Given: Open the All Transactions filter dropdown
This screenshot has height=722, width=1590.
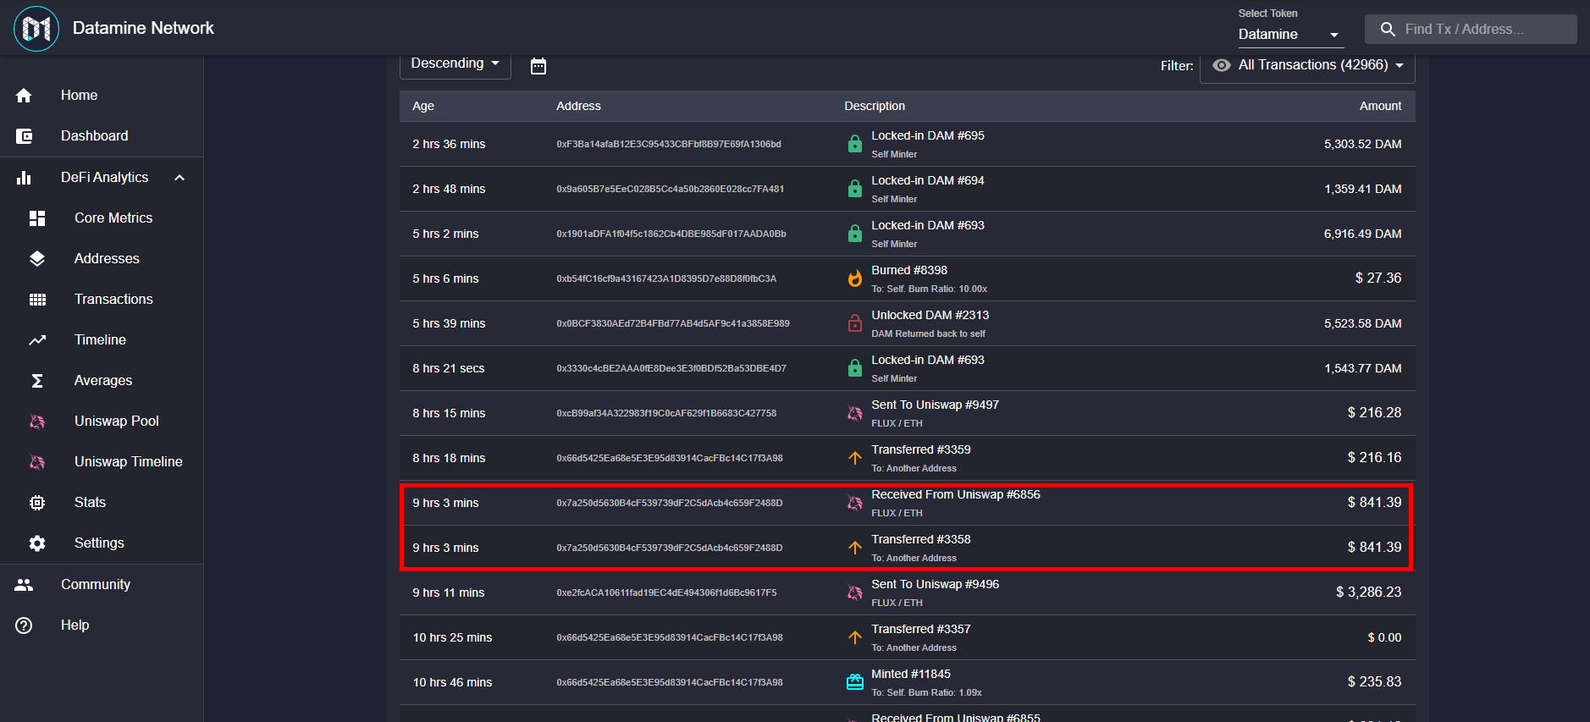Looking at the screenshot, I should (1307, 66).
